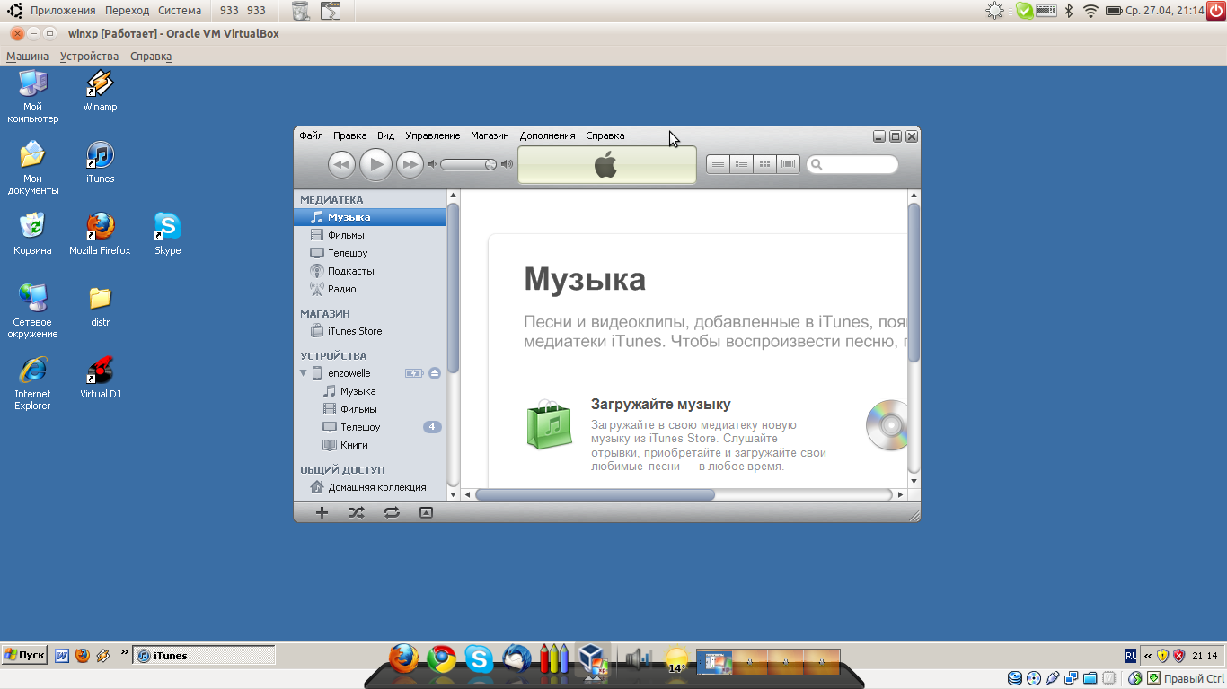The width and height of the screenshot is (1227, 689).
Task: Open the Справка menu in iTunes
Action: point(605,135)
